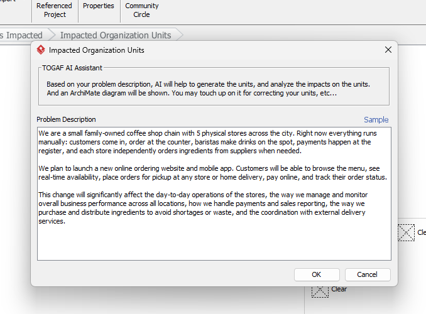Click the Clear label below the Cancel button
Screen dimensions: 426x314
click(x=339, y=290)
